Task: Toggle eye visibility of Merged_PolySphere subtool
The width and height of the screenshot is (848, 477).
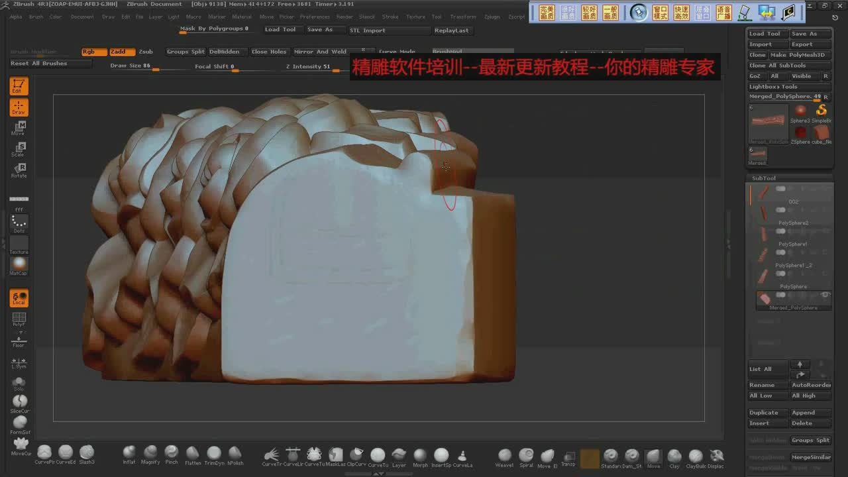Action: (x=825, y=294)
